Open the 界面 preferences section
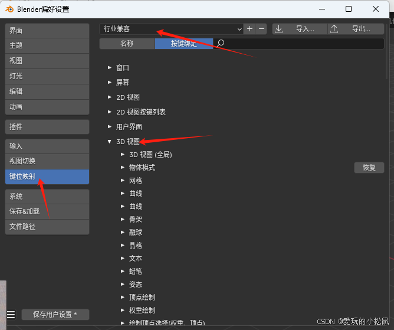Viewport: 394px width, 330px height. (47, 31)
